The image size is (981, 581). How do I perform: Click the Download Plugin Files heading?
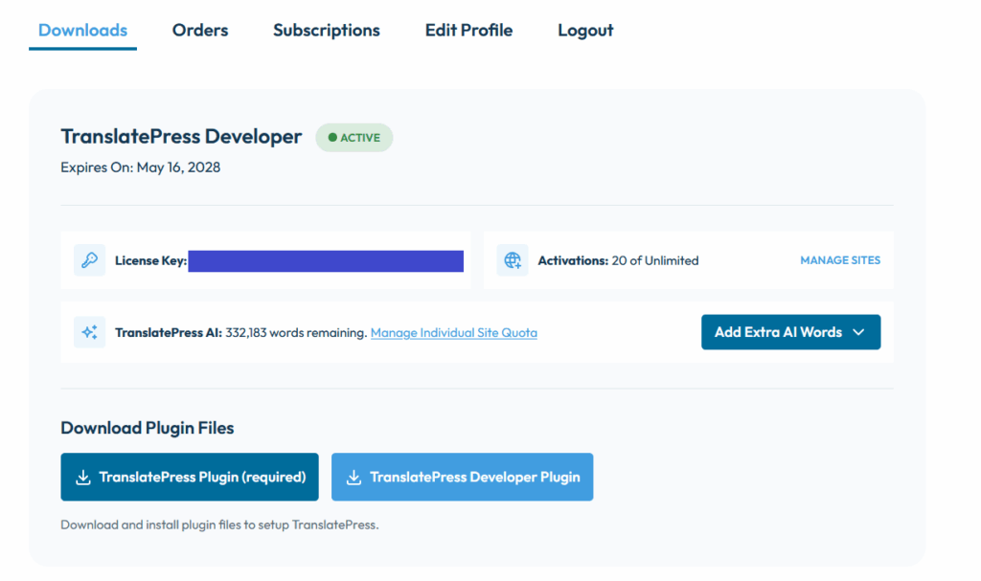pos(147,428)
